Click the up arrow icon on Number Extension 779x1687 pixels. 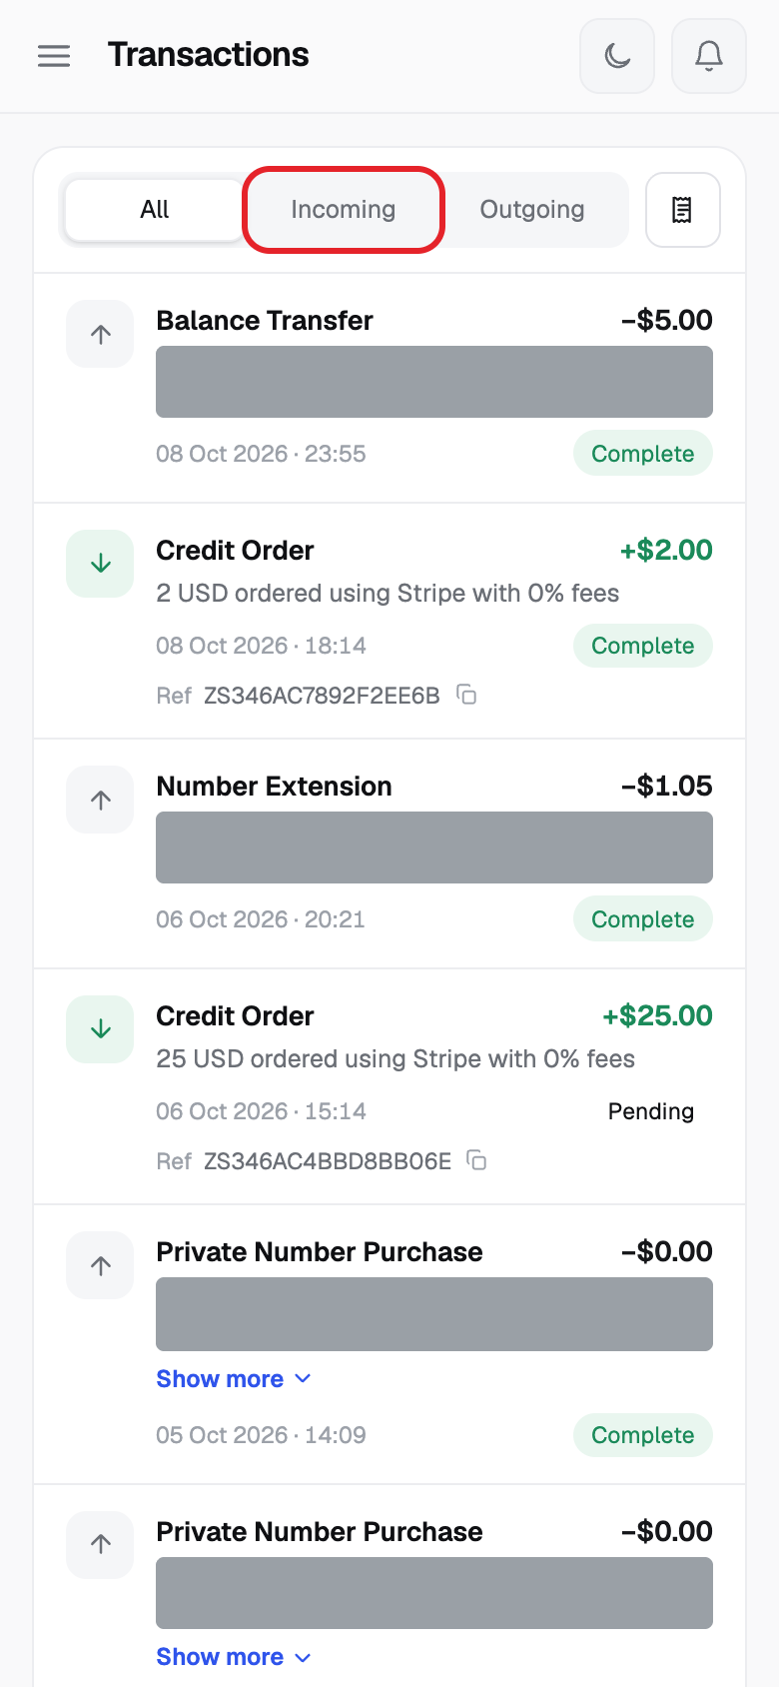100,800
